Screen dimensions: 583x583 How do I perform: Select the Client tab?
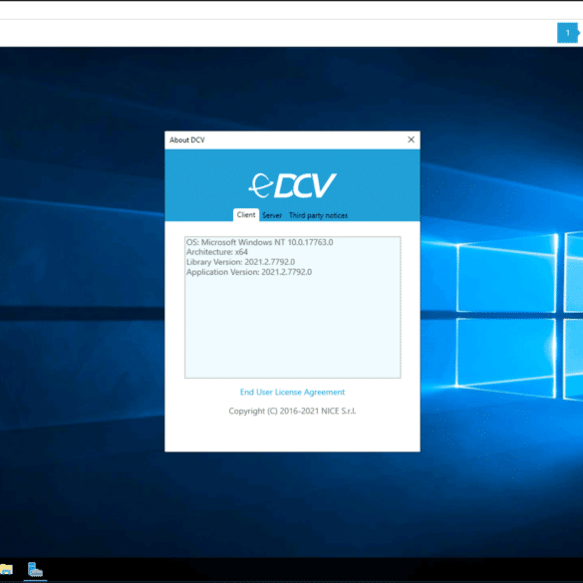click(x=246, y=215)
